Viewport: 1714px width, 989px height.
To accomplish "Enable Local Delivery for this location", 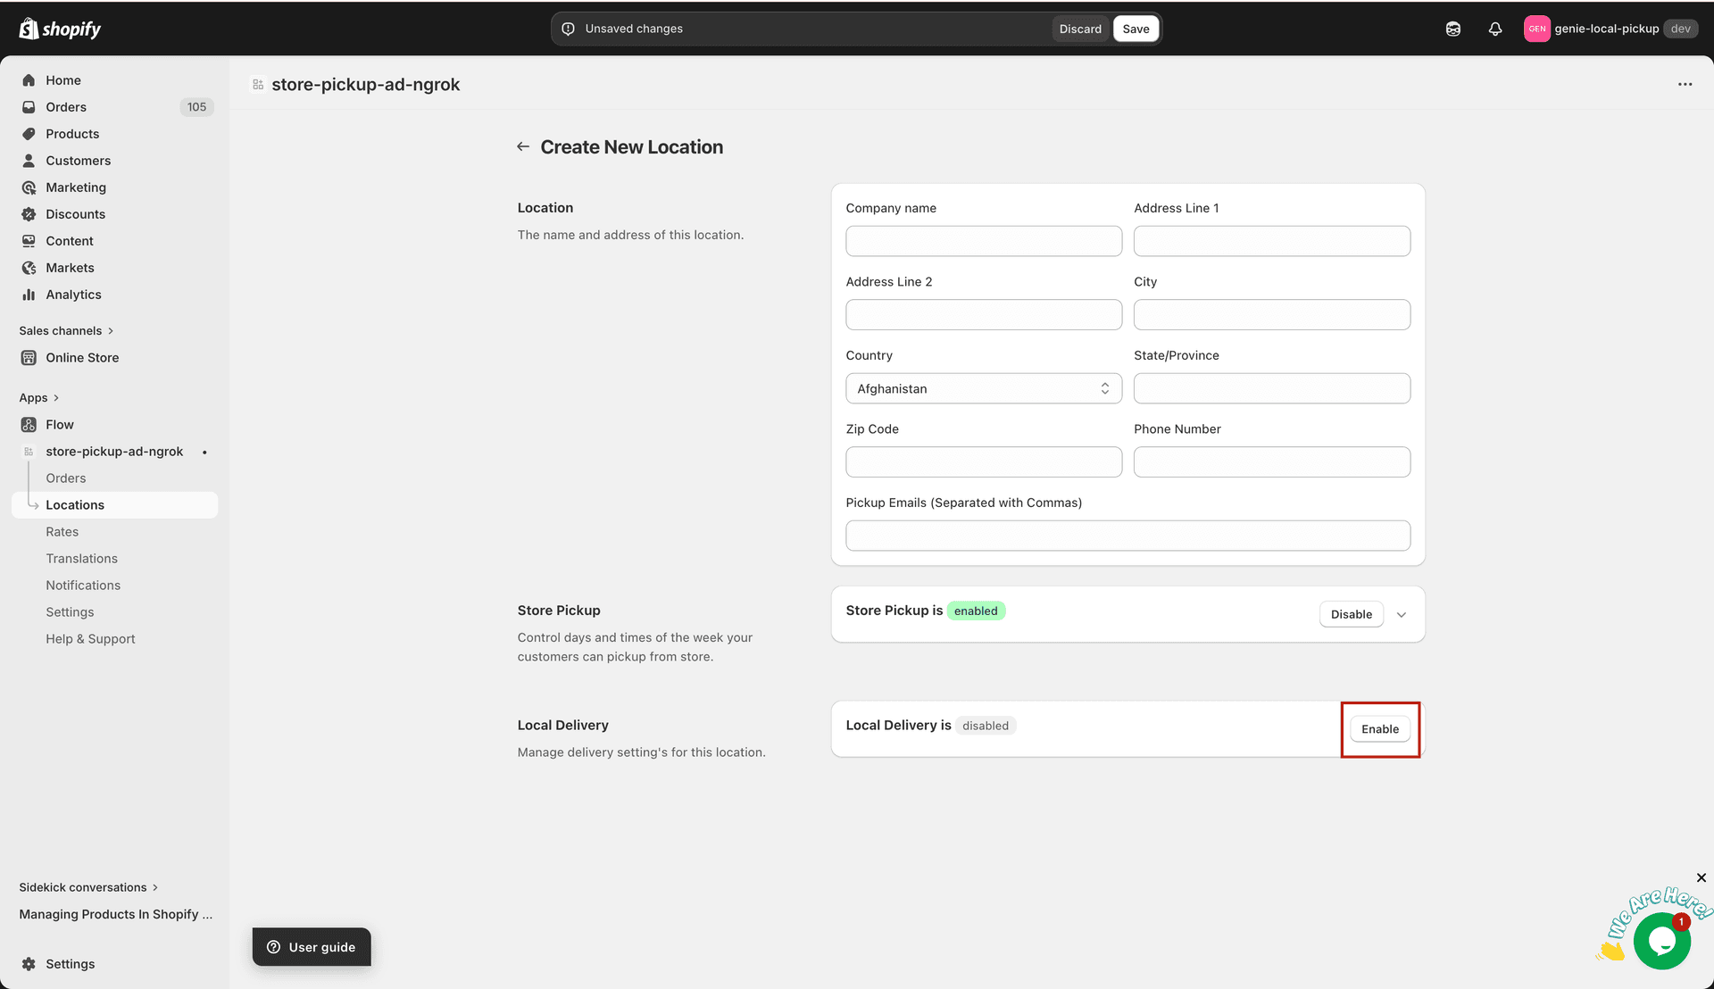I will (1379, 728).
